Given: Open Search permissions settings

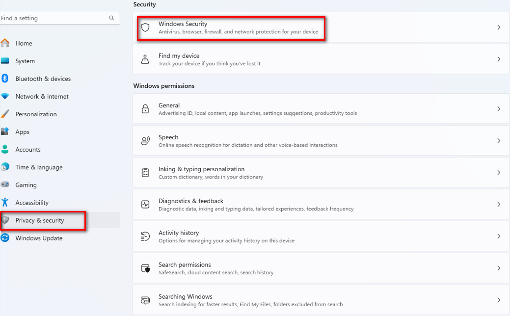Looking at the screenshot, I should 321,268.
